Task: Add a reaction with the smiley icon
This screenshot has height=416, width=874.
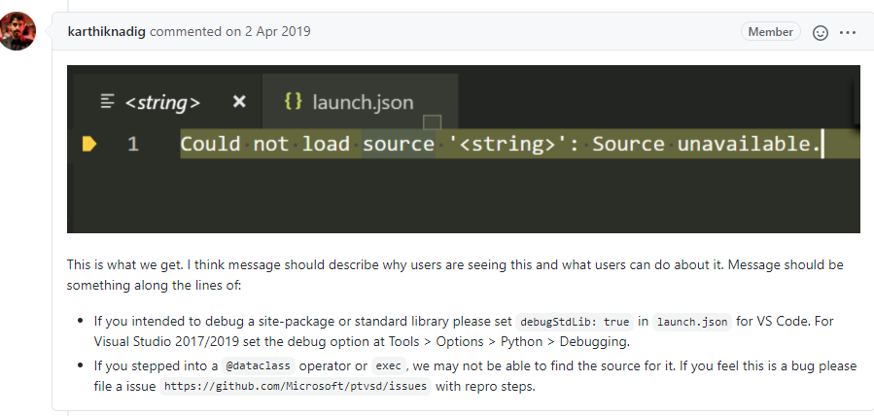Action: pyautogui.click(x=821, y=32)
